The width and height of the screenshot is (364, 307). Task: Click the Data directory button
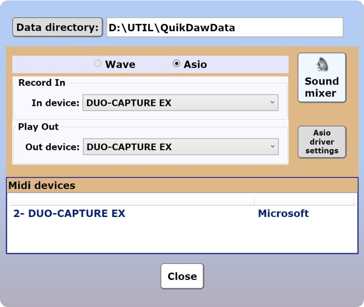pos(57,27)
